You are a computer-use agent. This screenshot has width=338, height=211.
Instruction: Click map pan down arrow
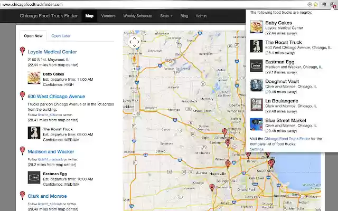point(134,46)
